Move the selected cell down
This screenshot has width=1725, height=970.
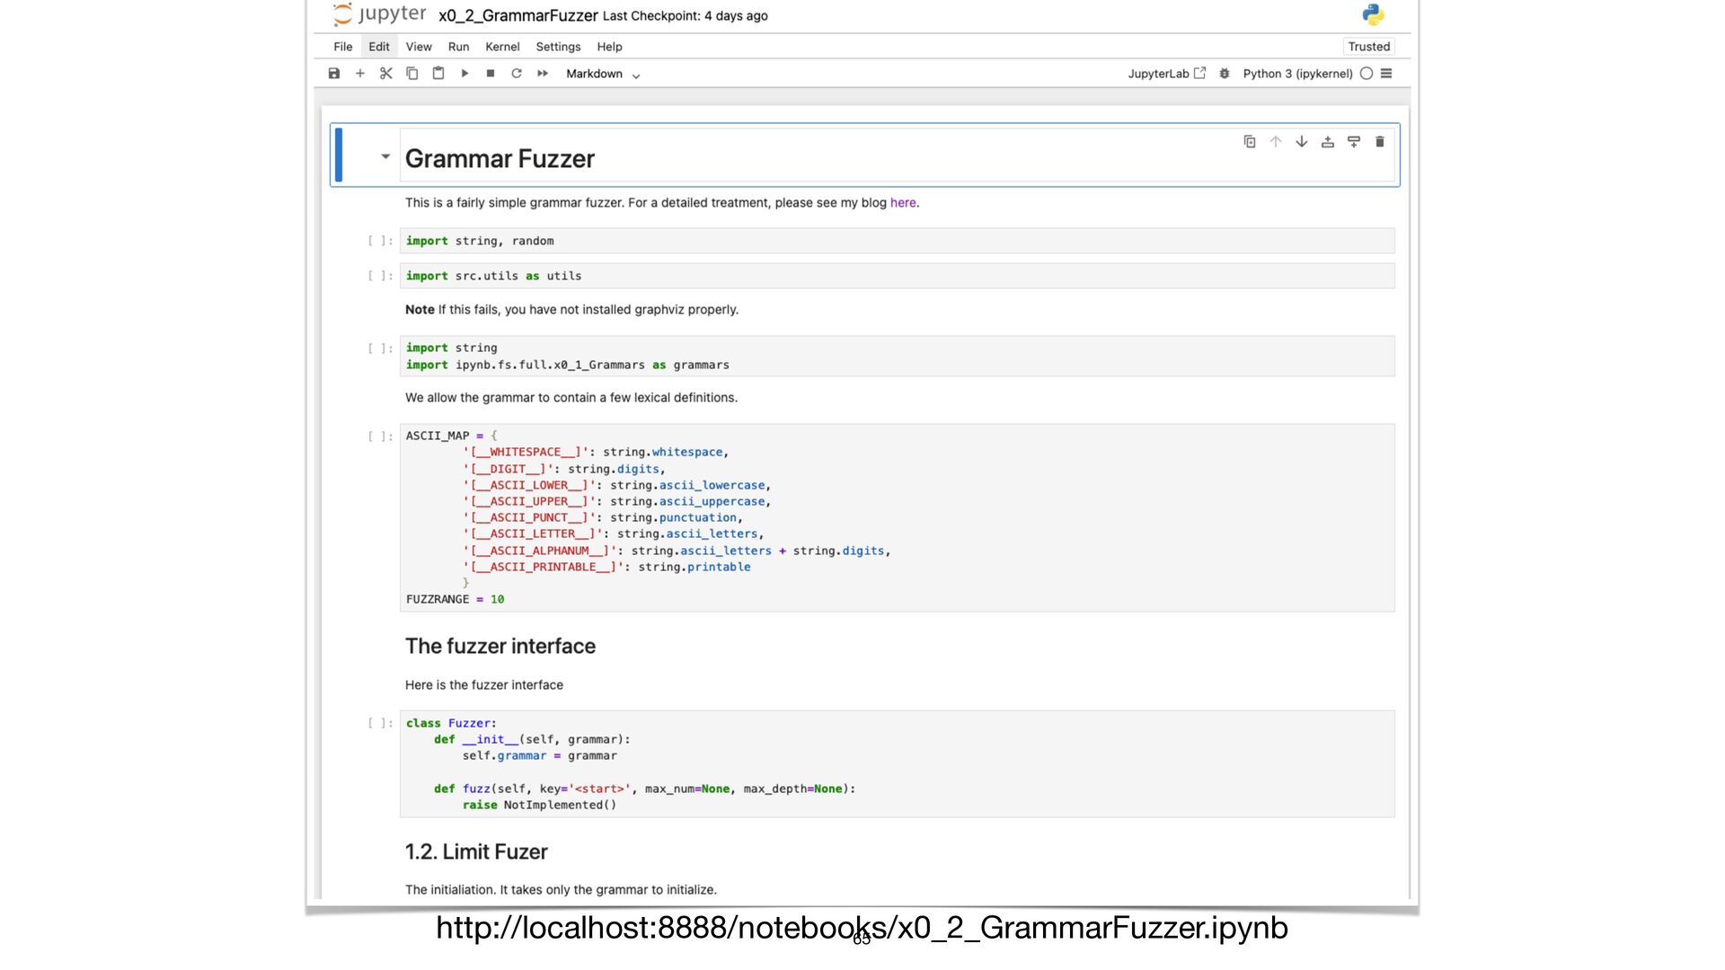(x=1302, y=142)
